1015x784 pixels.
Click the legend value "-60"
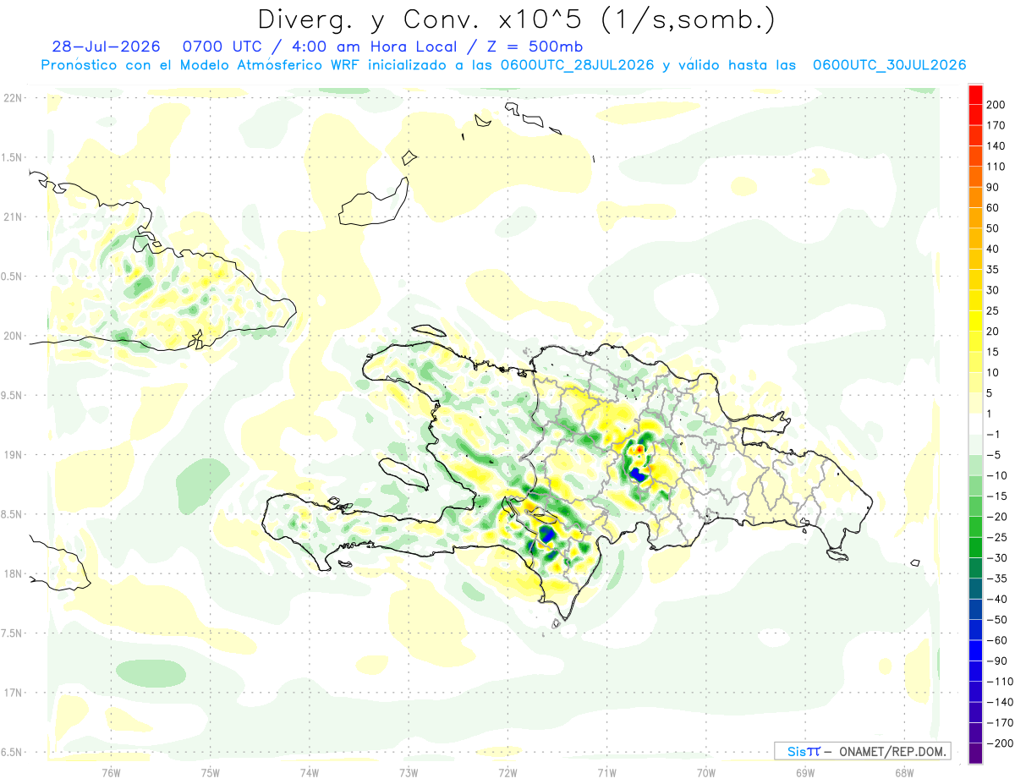(998, 640)
